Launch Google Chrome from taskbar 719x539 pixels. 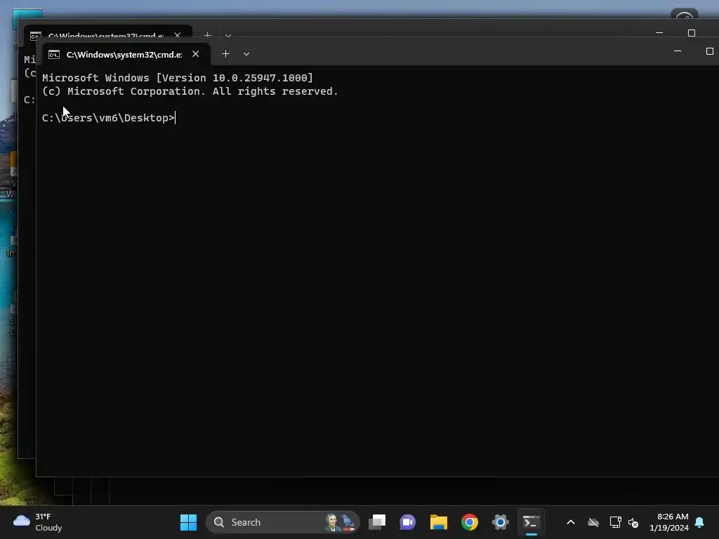point(470,522)
